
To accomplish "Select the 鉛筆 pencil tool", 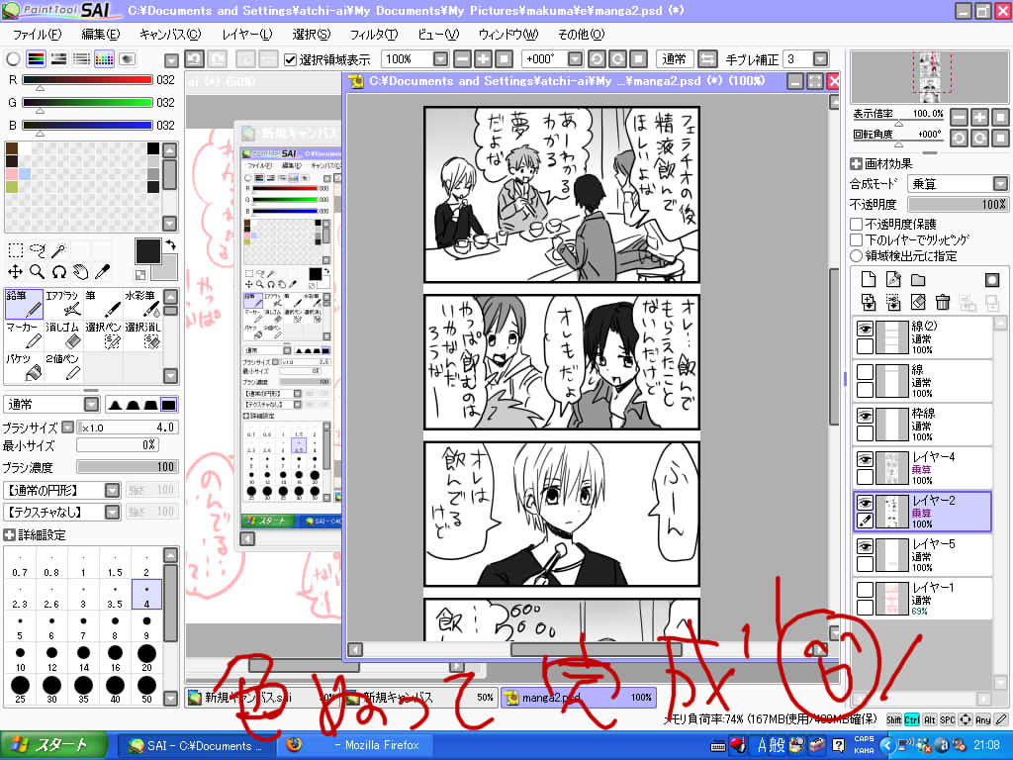I will click(x=24, y=304).
